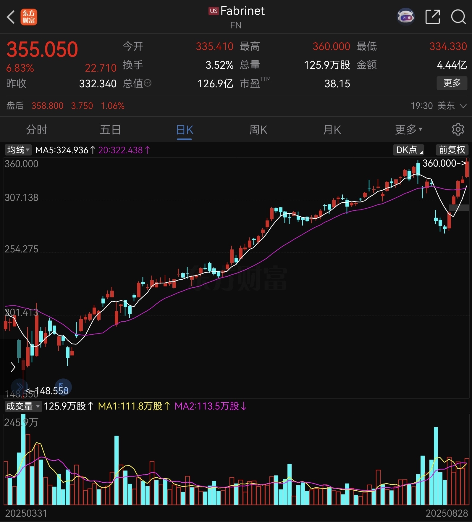The width and height of the screenshot is (472, 522).
Task: Tap the 148.550 low marker label
Action: [x=47, y=391]
